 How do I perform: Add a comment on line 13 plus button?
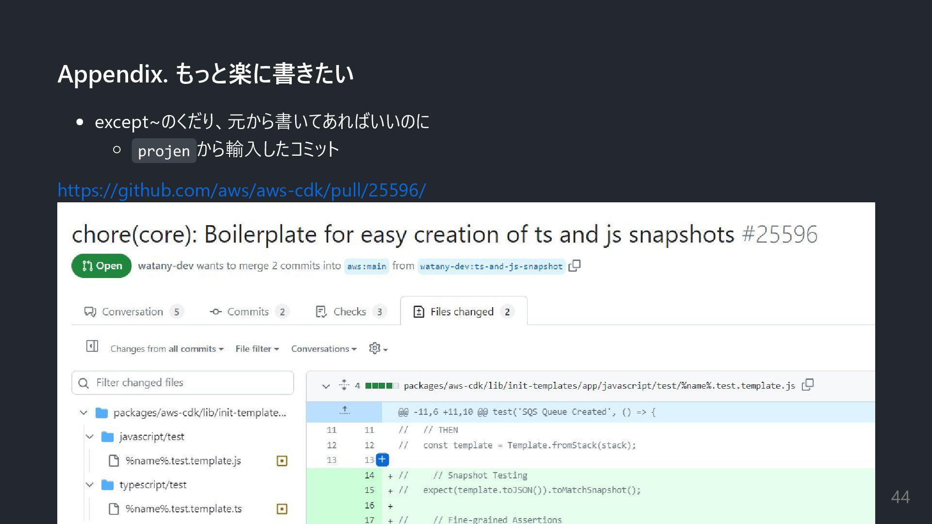(x=383, y=459)
